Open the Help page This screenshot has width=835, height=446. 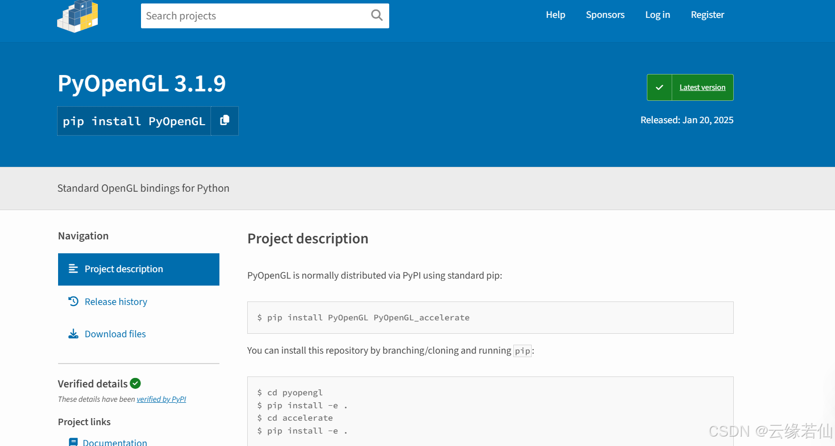click(x=556, y=15)
